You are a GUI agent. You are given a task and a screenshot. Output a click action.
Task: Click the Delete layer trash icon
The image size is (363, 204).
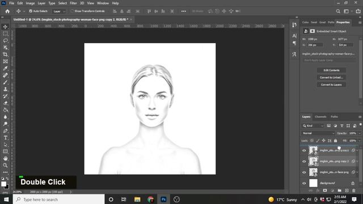[354, 190]
